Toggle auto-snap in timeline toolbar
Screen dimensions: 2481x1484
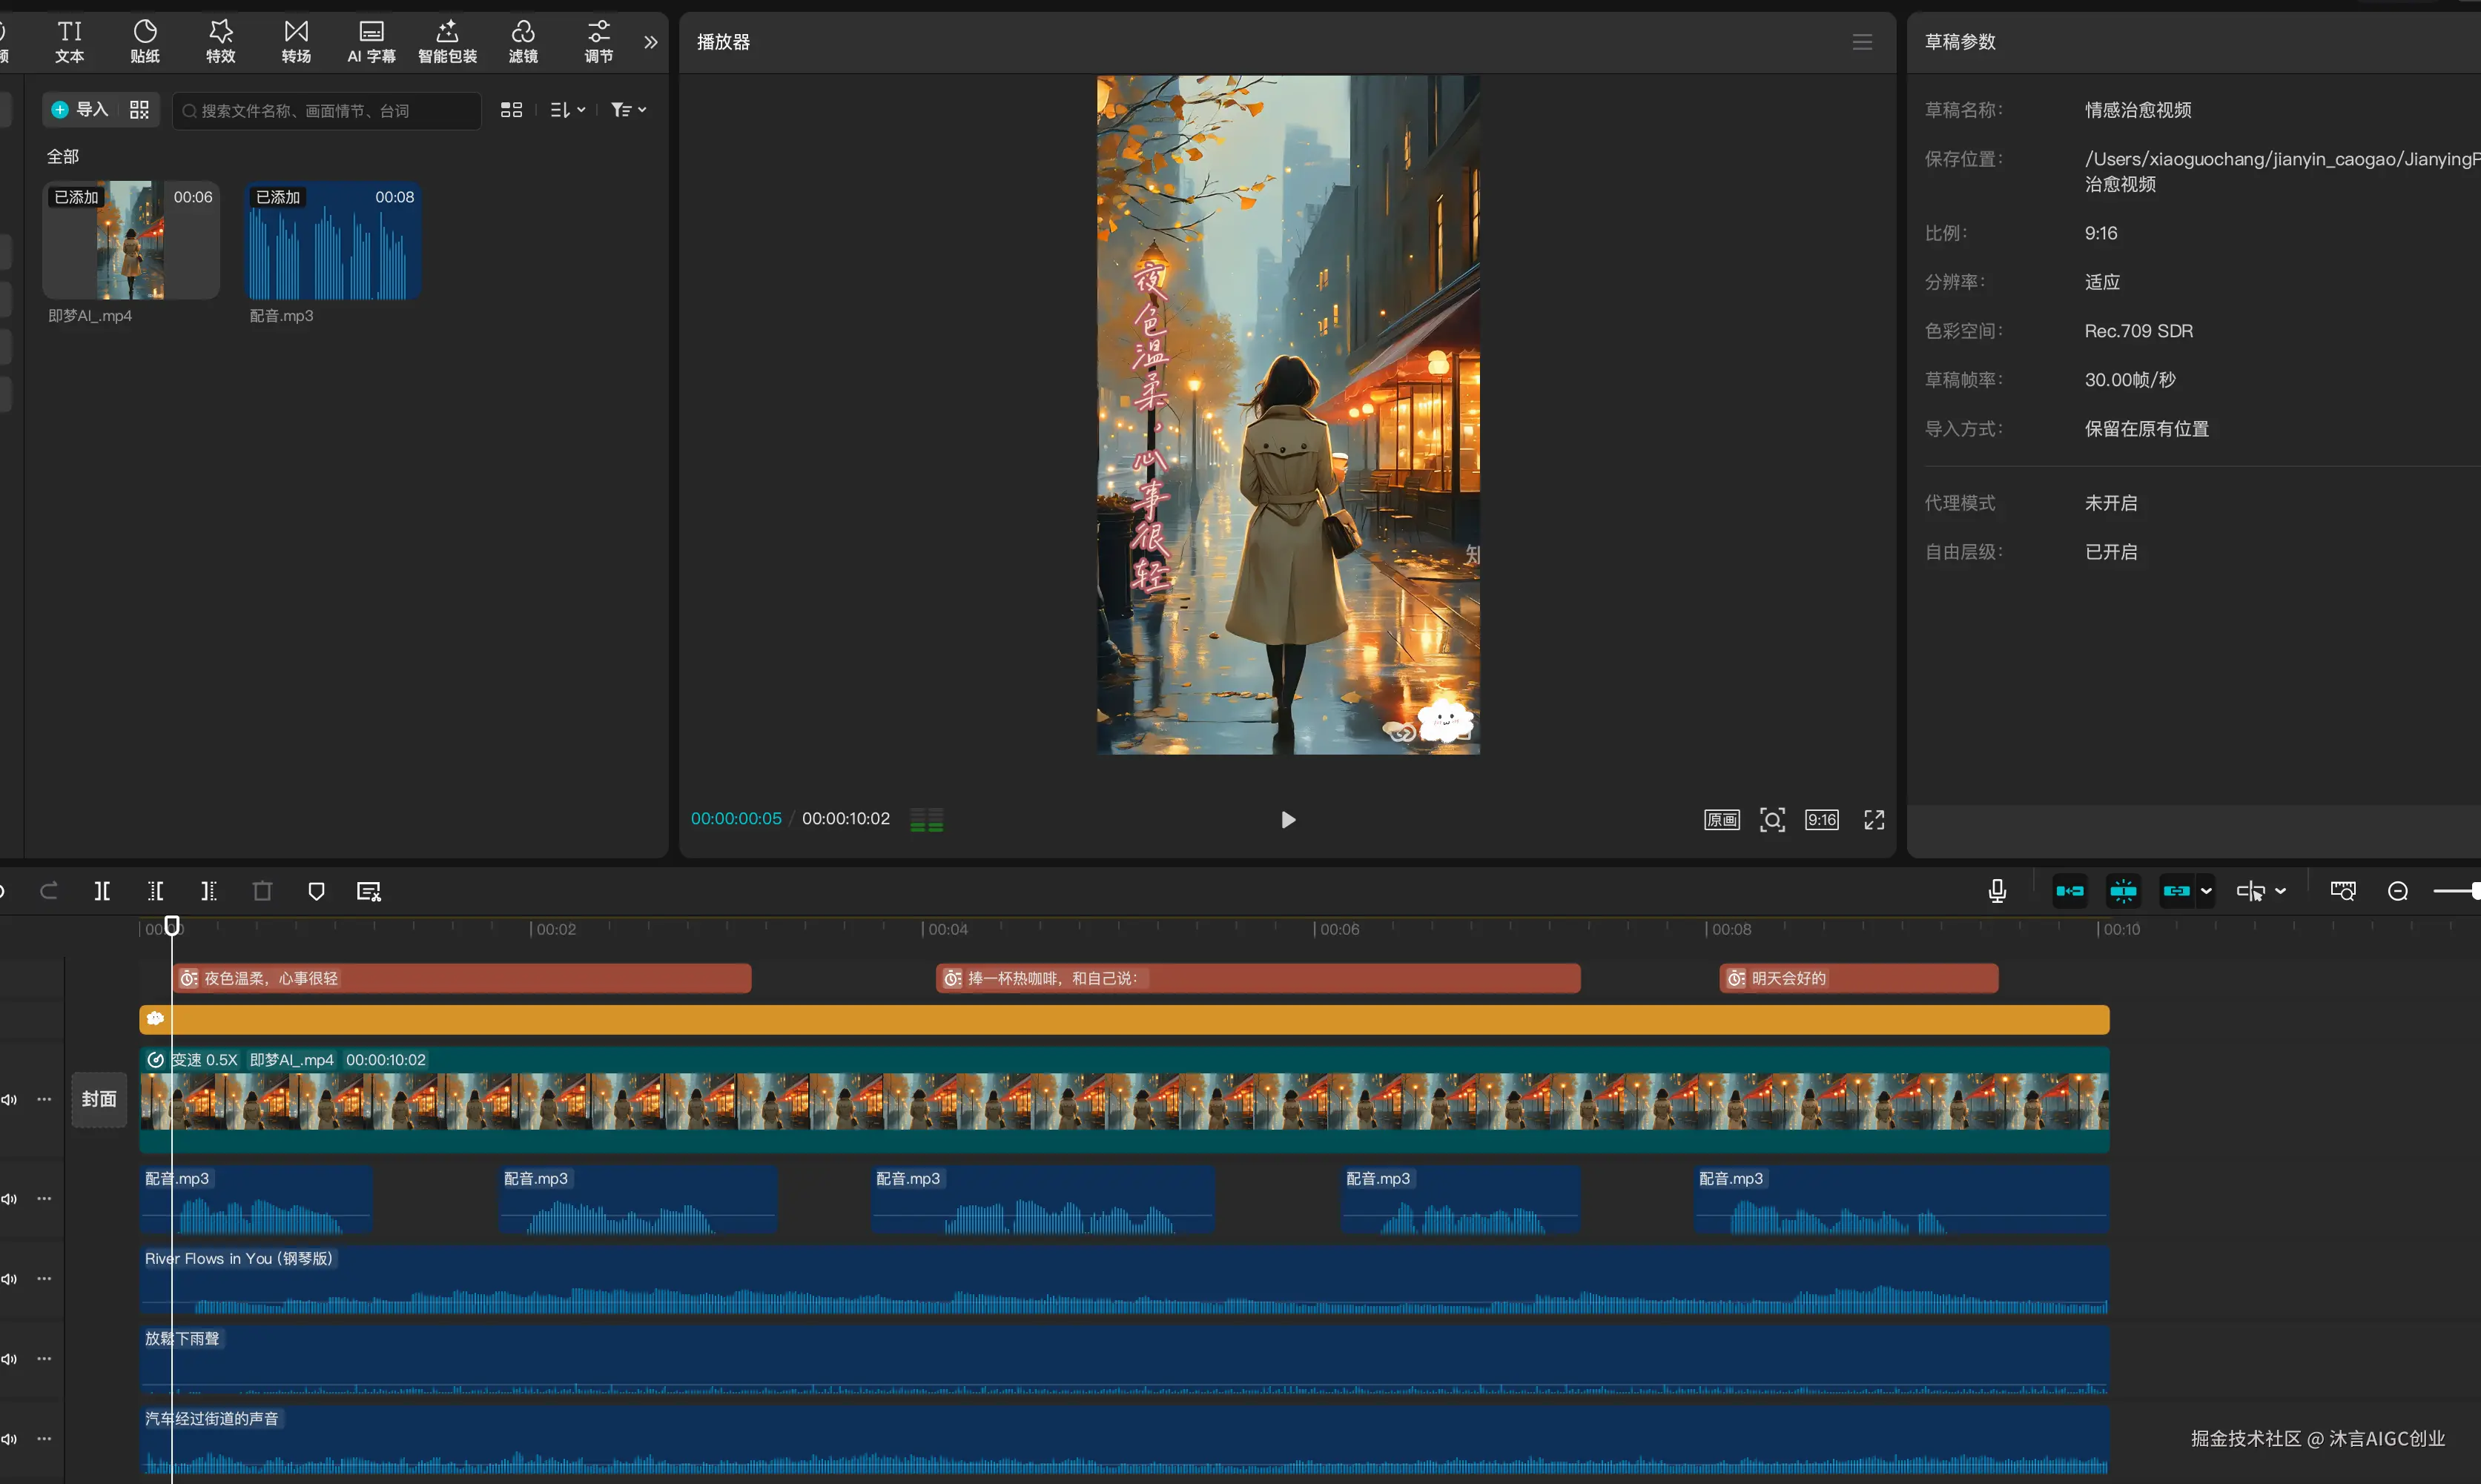[2123, 891]
